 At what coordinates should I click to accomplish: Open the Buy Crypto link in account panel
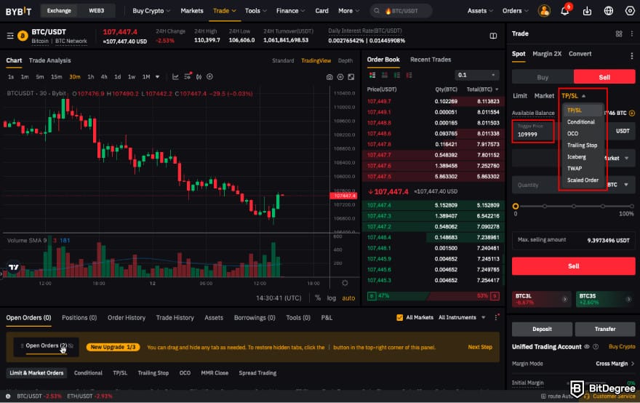(x=622, y=347)
